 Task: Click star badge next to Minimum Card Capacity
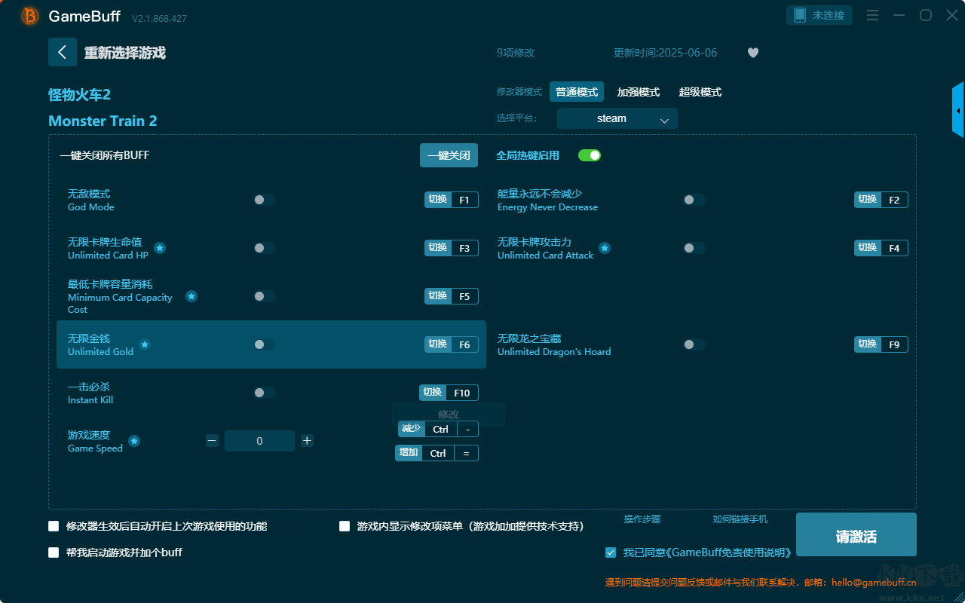click(x=191, y=296)
